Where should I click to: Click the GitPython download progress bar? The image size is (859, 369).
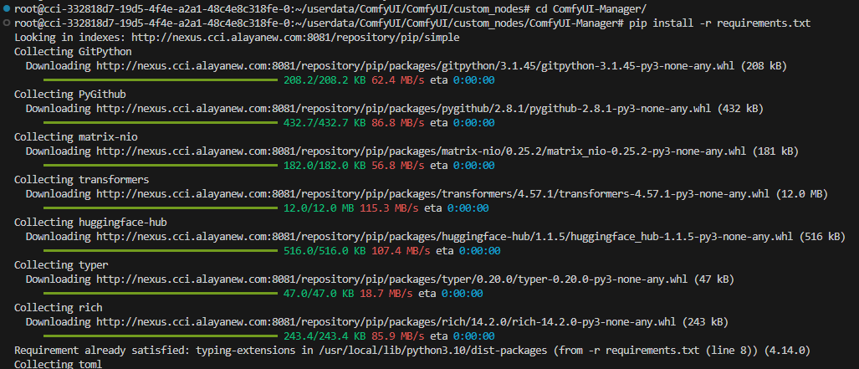coord(161,80)
